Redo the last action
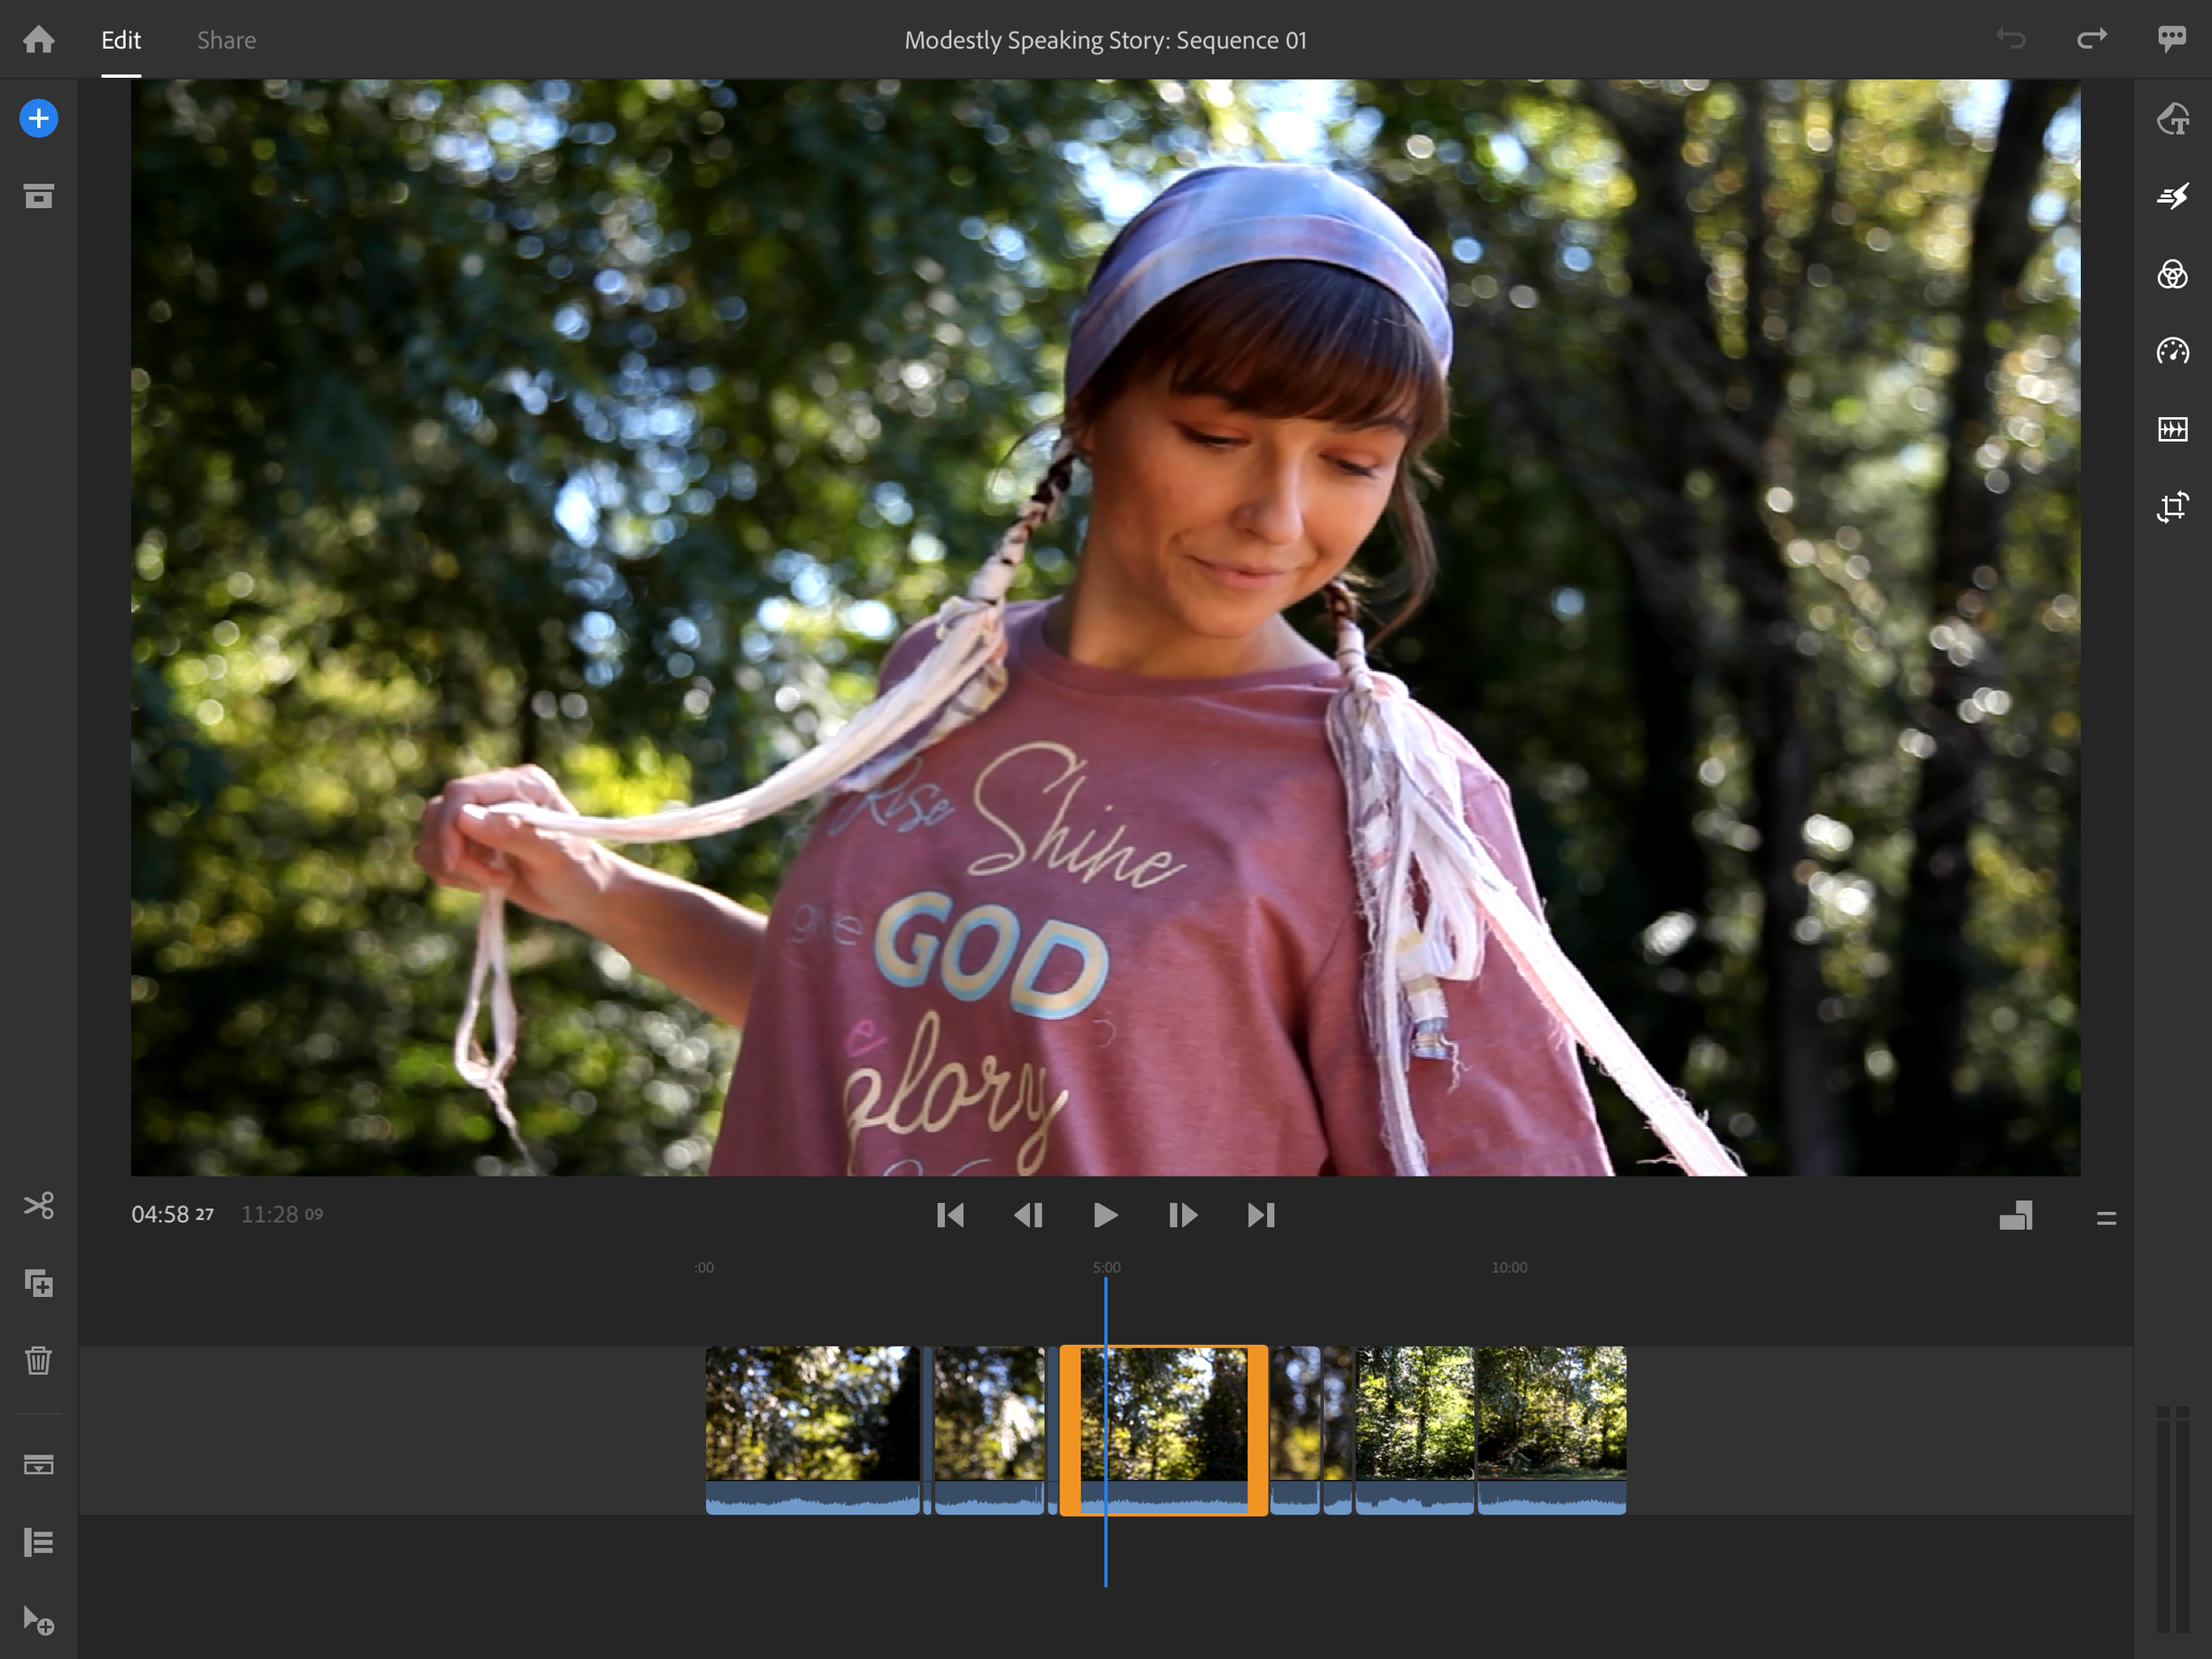The image size is (2212, 1659). pyautogui.click(x=2092, y=40)
